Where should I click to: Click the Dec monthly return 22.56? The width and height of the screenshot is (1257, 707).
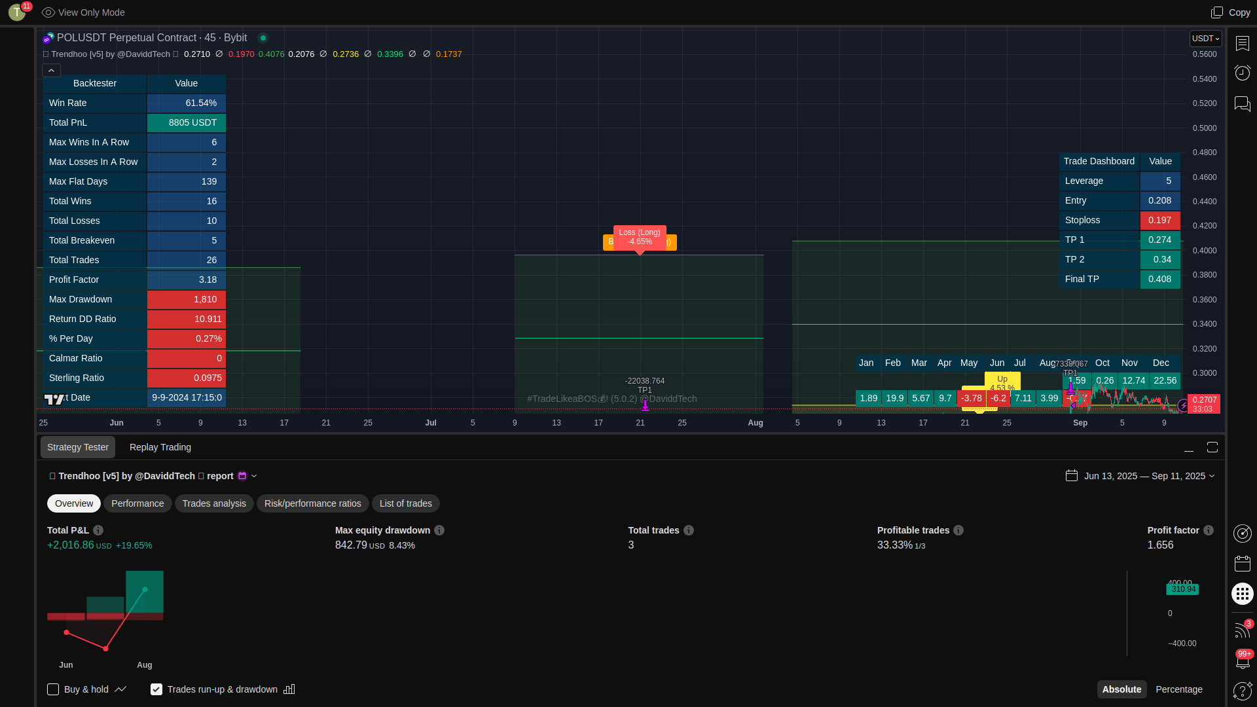tap(1165, 380)
